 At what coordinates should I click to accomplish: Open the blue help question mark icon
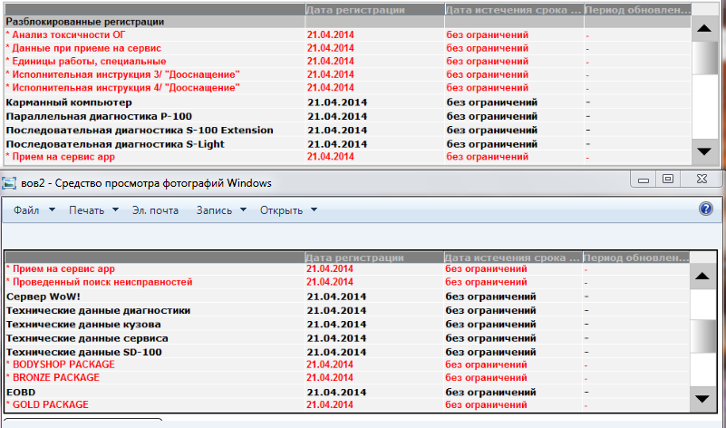point(706,209)
